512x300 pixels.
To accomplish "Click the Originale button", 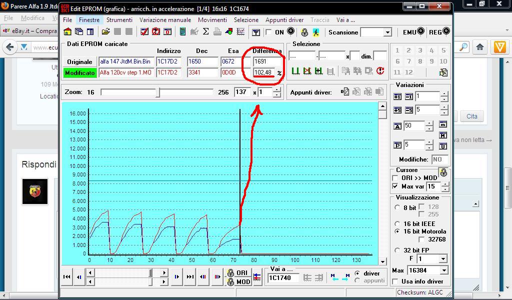I will pyautogui.click(x=79, y=61).
